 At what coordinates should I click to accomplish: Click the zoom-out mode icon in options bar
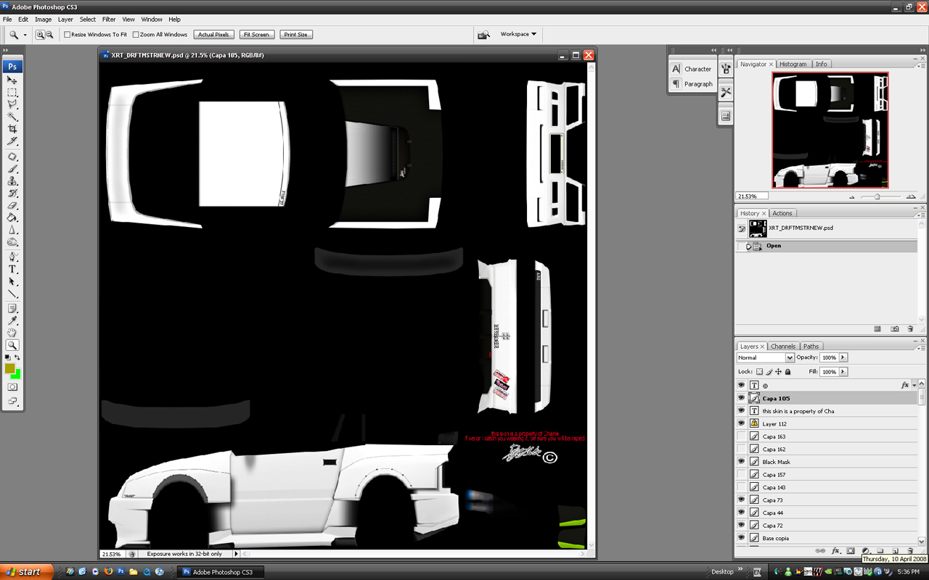[x=49, y=34]
